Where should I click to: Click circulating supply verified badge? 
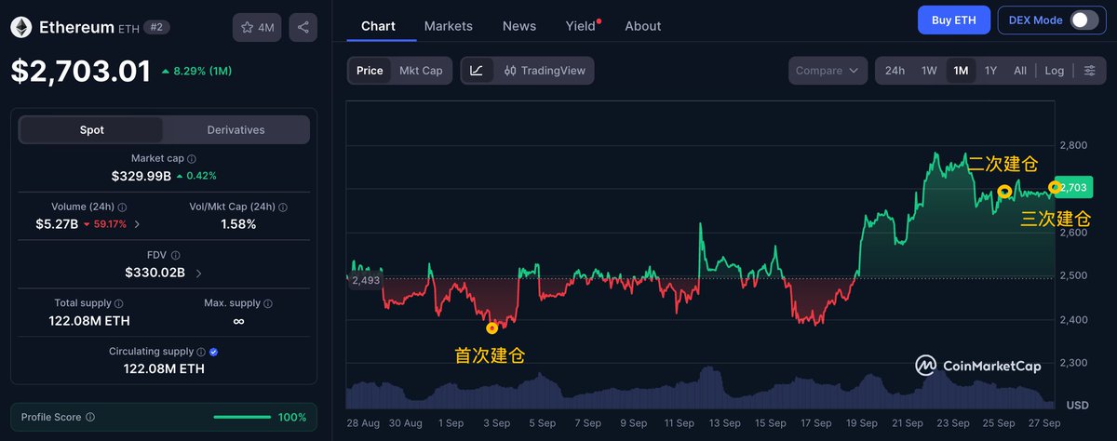214,352
